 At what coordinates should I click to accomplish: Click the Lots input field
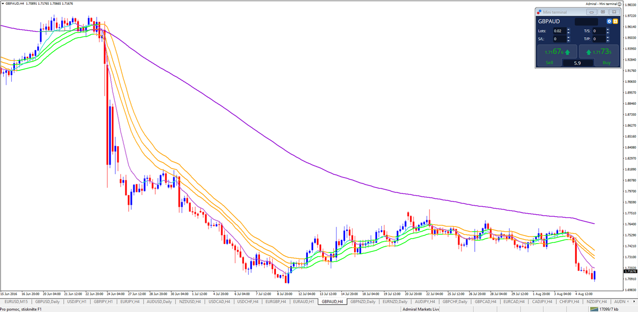(x=560, y=31)
